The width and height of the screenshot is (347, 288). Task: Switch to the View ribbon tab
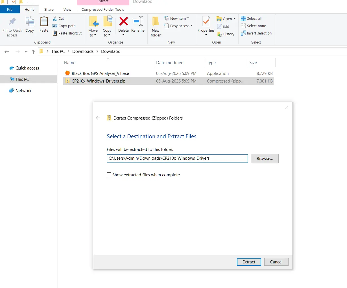tap(67, 9)
